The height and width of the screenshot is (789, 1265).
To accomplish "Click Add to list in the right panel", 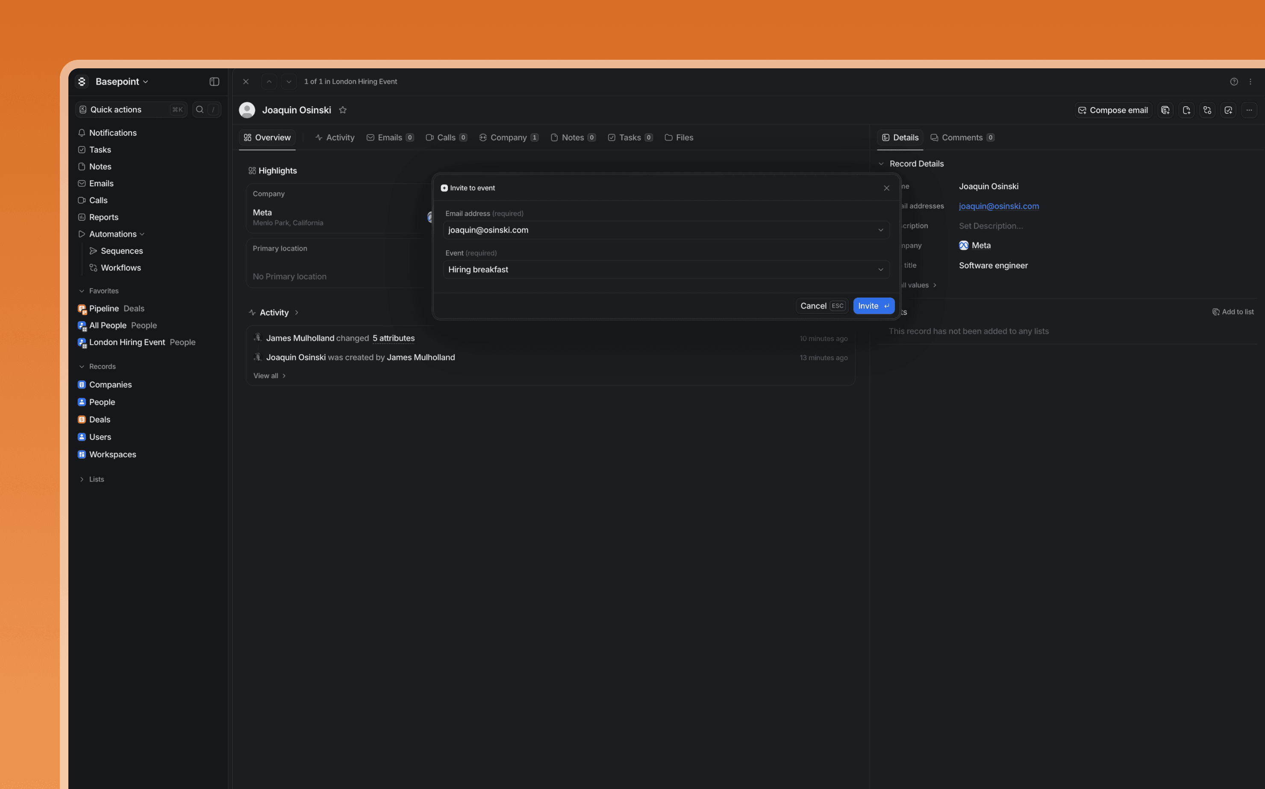I will pos(1233,312).
